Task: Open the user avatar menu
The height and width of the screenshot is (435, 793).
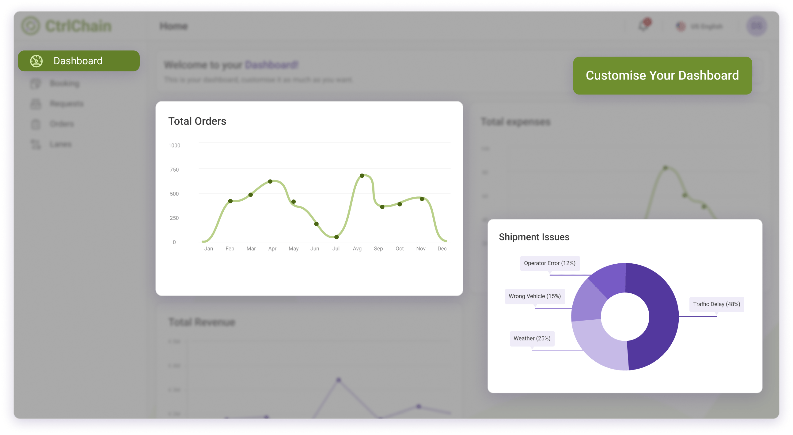Action: (x=756, y=26)
